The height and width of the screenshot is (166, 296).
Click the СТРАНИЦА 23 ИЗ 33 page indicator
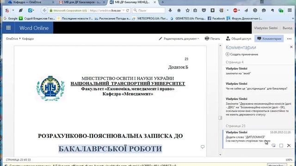pyautogui.click(x=18, y=160)
